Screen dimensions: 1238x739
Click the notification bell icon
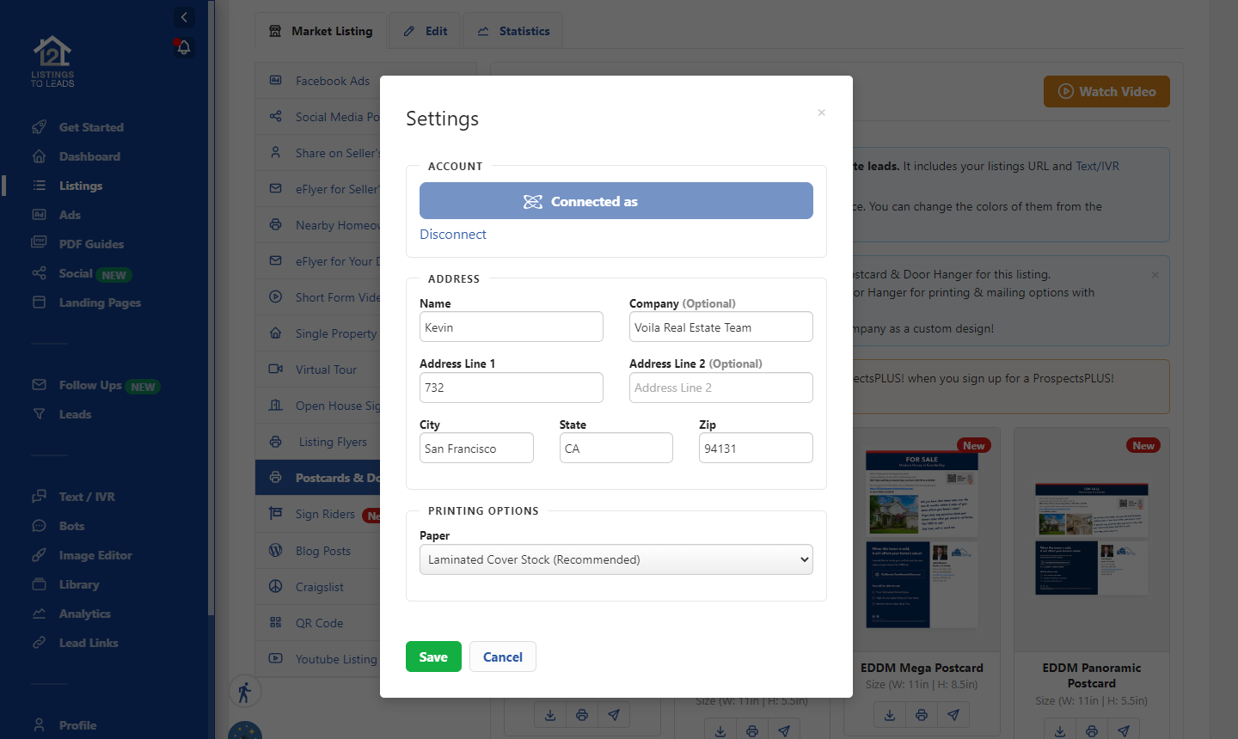184,48
